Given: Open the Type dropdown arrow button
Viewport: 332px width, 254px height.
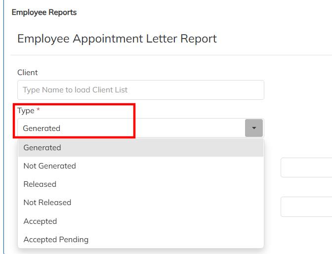Looking at the screenshot, I should pos(254,128).
